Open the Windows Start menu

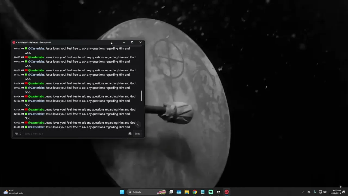(x=122, y=192)
